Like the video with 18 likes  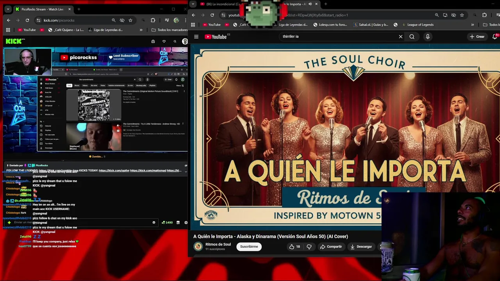tap(295, 247)
